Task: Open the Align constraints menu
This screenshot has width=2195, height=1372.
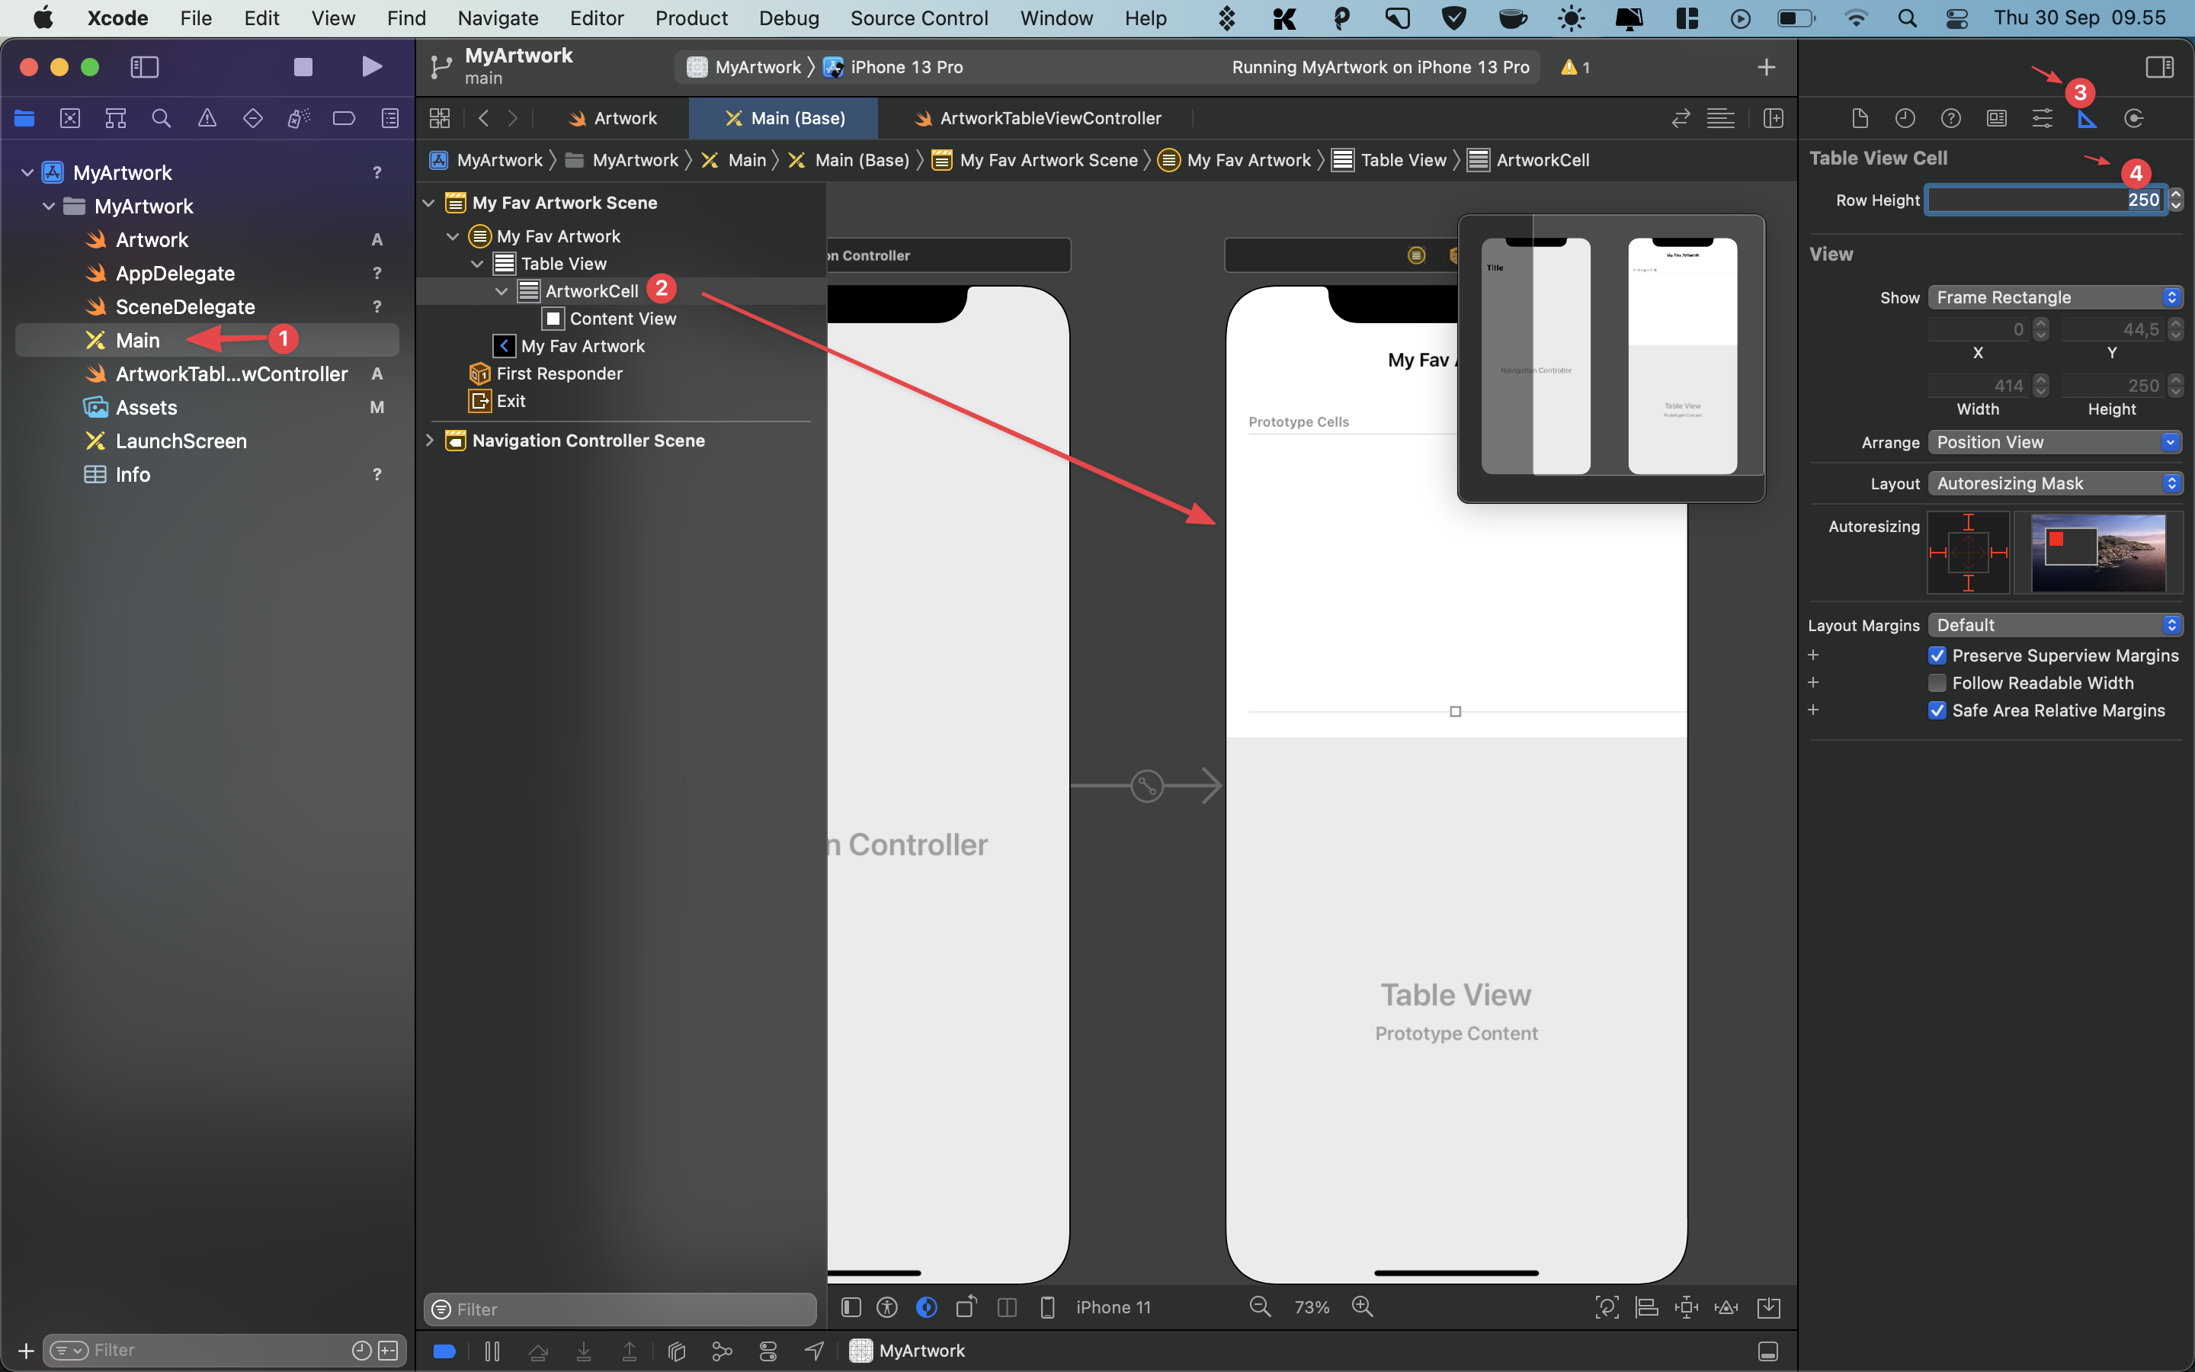Action: tap(1646, 1306)
